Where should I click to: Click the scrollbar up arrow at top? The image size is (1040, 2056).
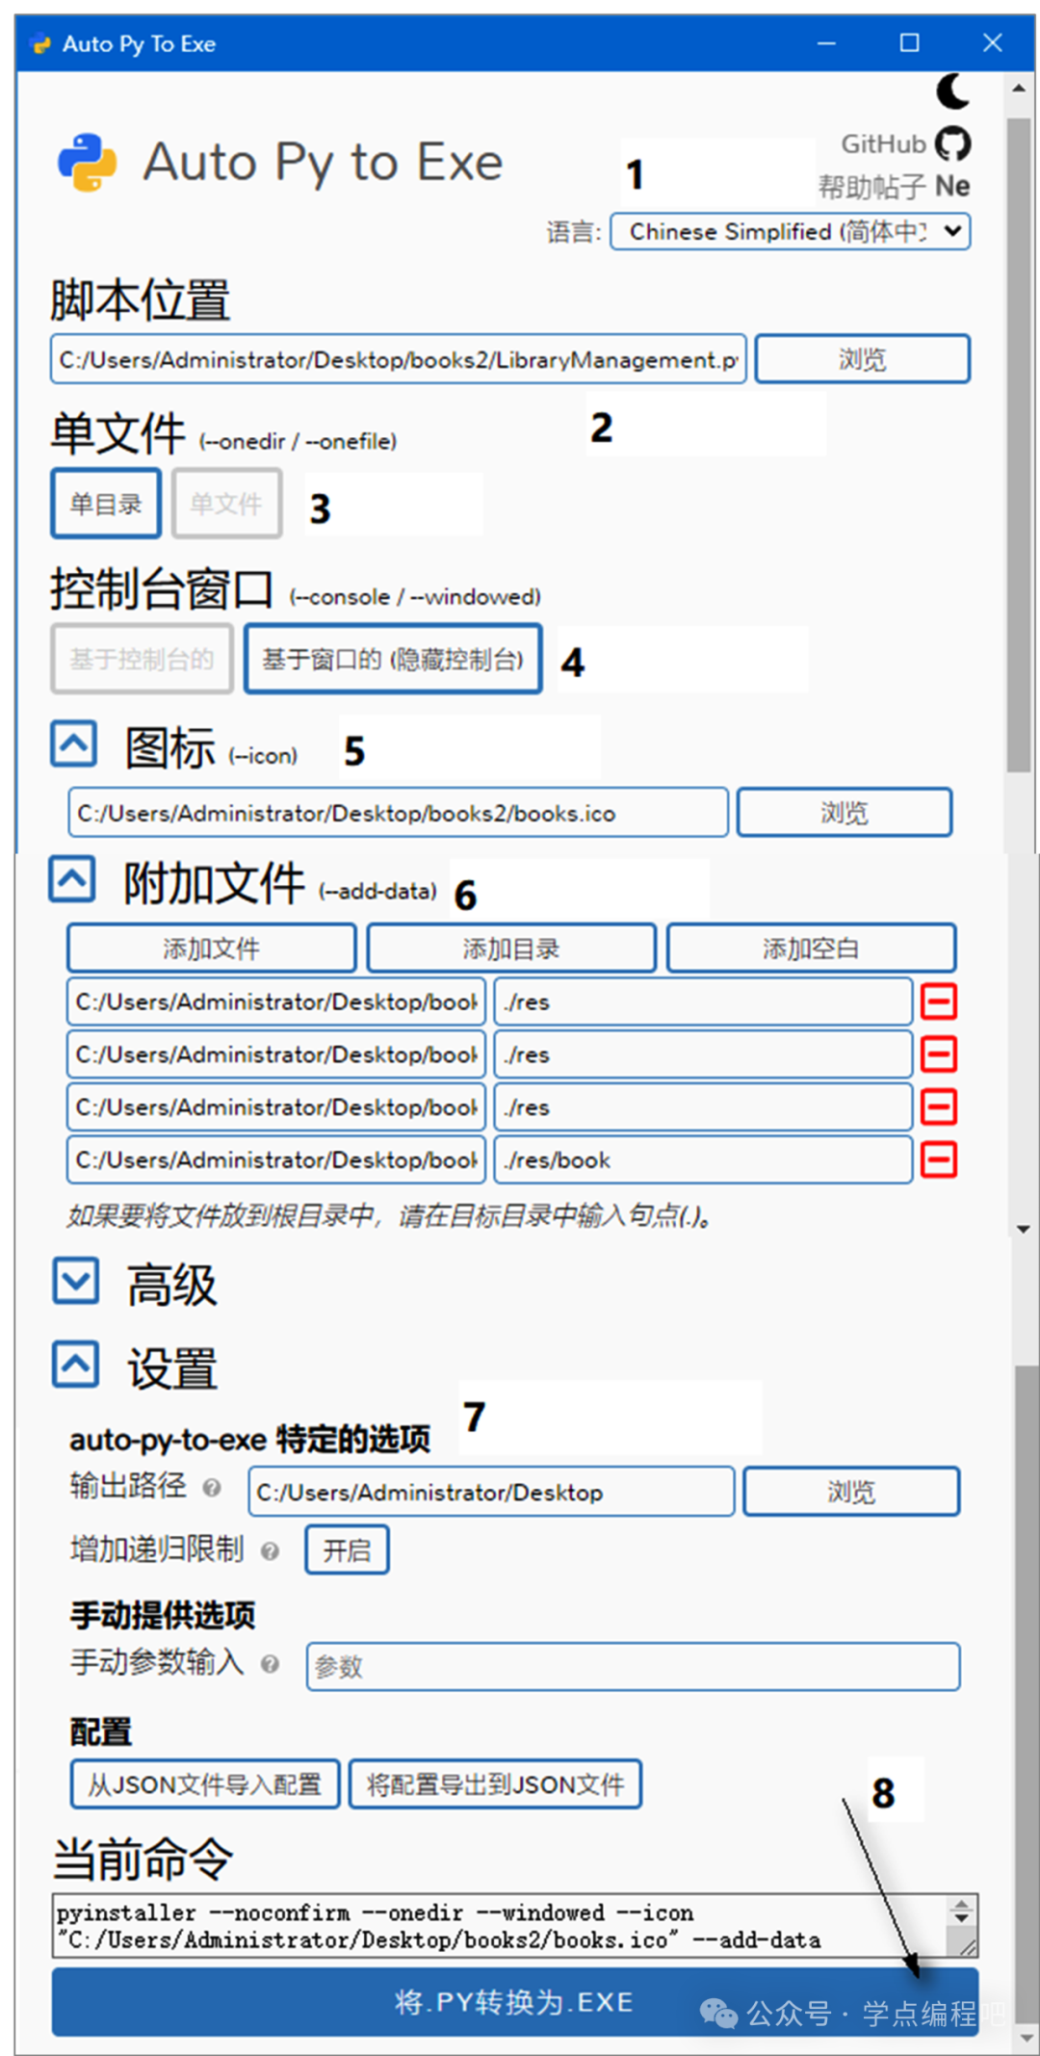[1018, 89]
